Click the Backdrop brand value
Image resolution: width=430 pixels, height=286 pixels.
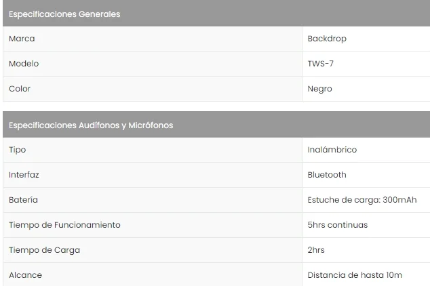click(326, 39)
